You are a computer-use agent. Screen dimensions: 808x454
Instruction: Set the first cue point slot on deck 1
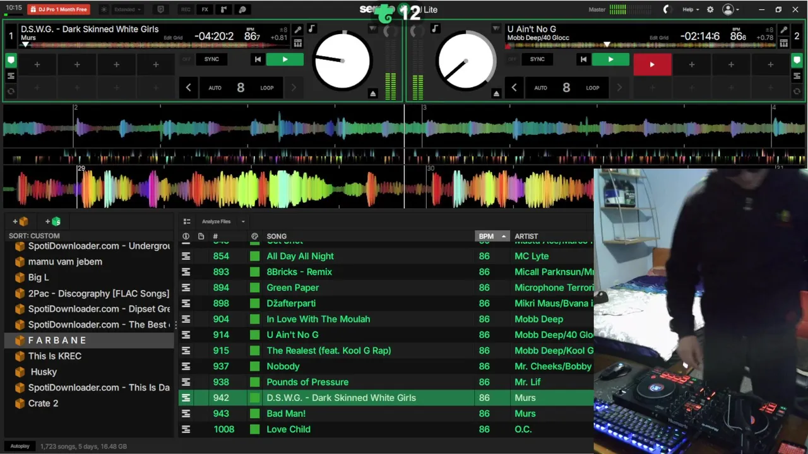tap(37, 64)
